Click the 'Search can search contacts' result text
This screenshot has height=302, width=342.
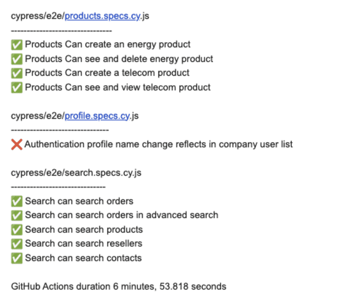(83, 258)
